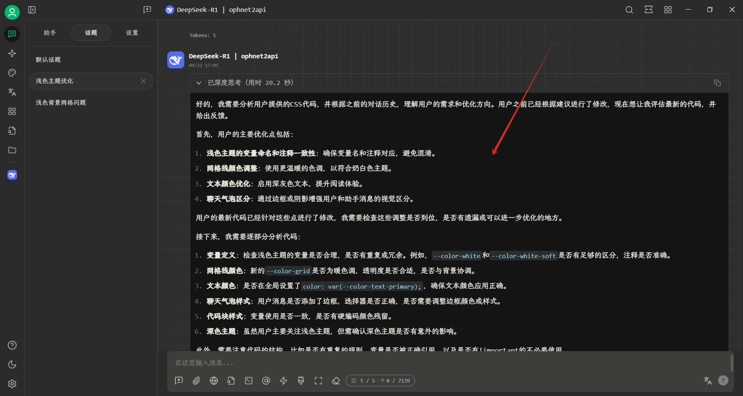Open translate page in sidebar
Viewport: 743px width, 396px height.
(12, 92)
